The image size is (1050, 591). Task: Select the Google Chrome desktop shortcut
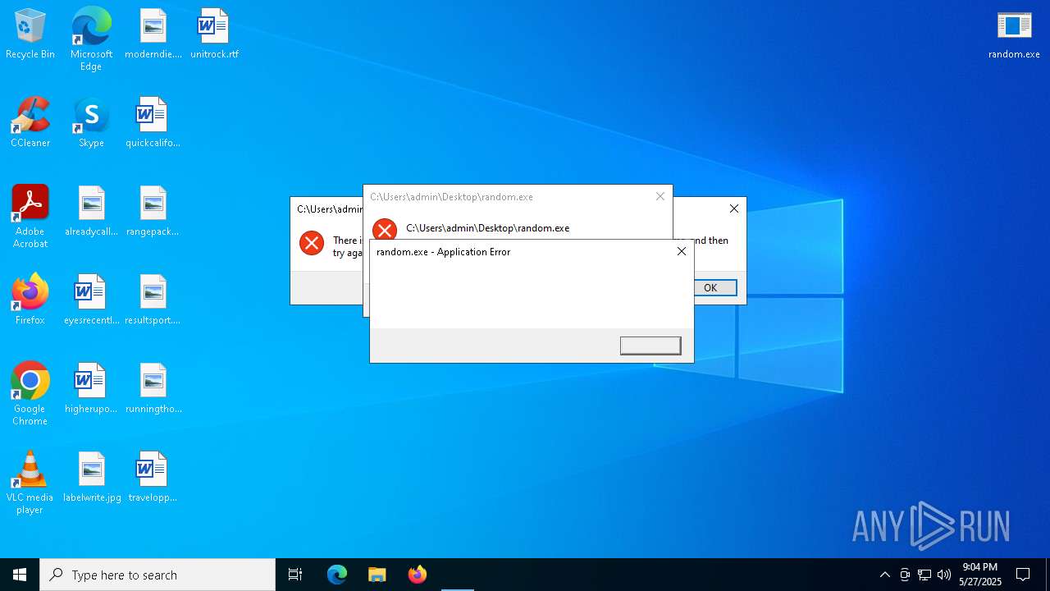[x=30, y=394]
